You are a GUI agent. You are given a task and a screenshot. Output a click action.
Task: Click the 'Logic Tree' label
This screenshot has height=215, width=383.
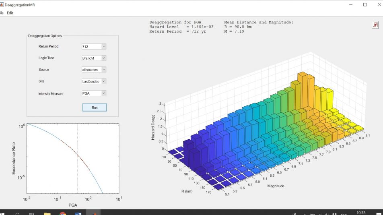[46, 58]
